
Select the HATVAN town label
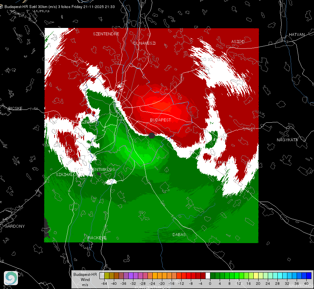tap(297, 34)
